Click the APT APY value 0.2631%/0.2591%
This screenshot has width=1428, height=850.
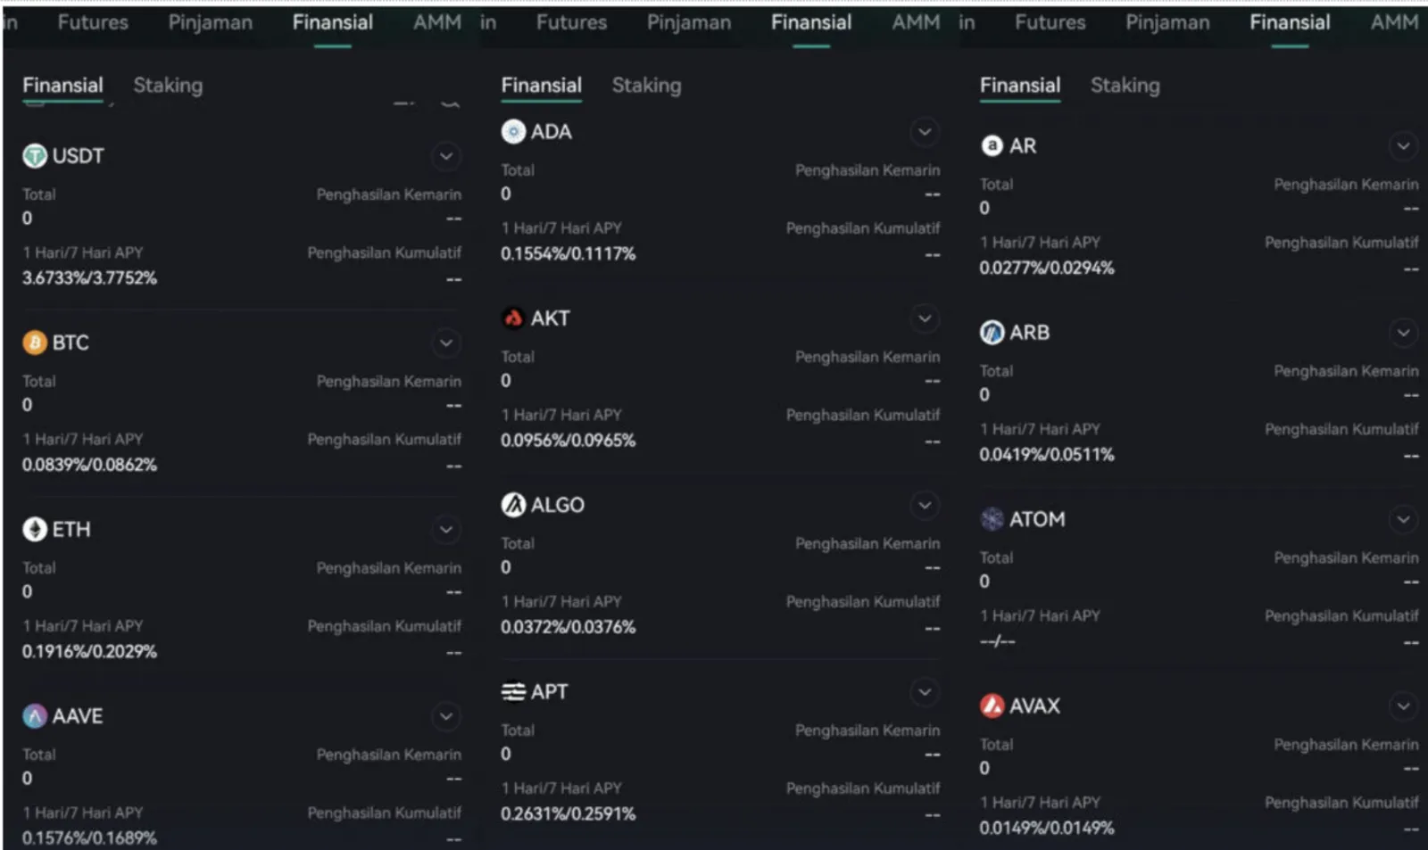(x=569, y=814)
